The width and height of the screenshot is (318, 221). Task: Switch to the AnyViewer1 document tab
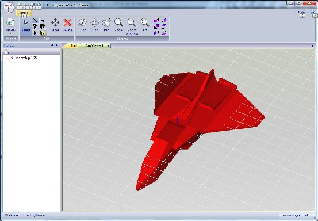(x=94, y=45)
